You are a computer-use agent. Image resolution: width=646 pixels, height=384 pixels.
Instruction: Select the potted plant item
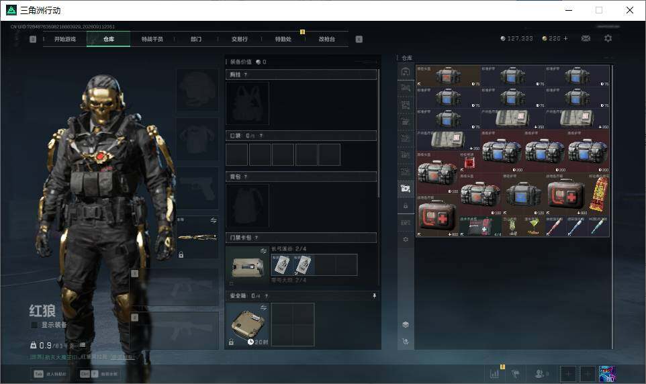(512, 226)
